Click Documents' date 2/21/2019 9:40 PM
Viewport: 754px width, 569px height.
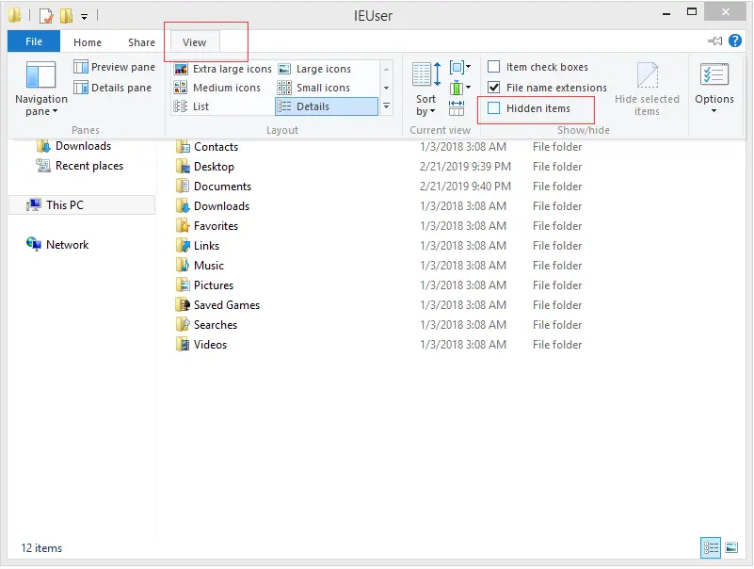click(x=465, y=187)
